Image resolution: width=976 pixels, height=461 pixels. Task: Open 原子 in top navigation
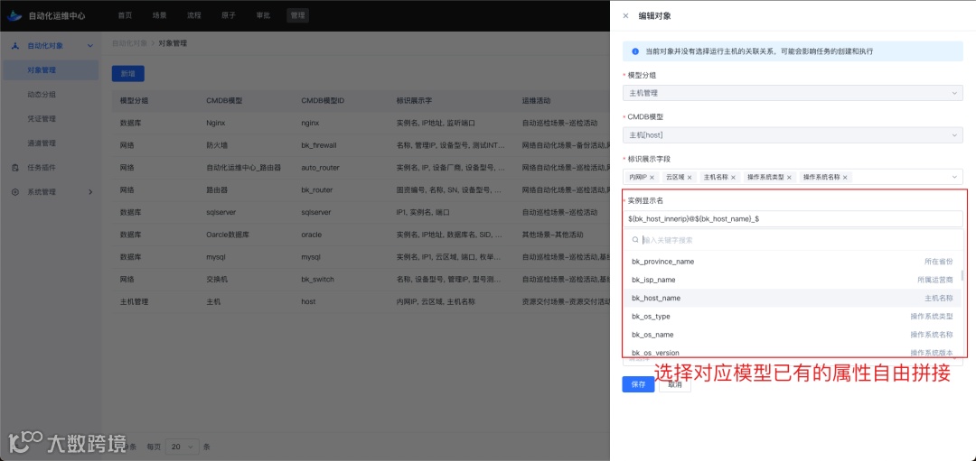coord(229,16)
